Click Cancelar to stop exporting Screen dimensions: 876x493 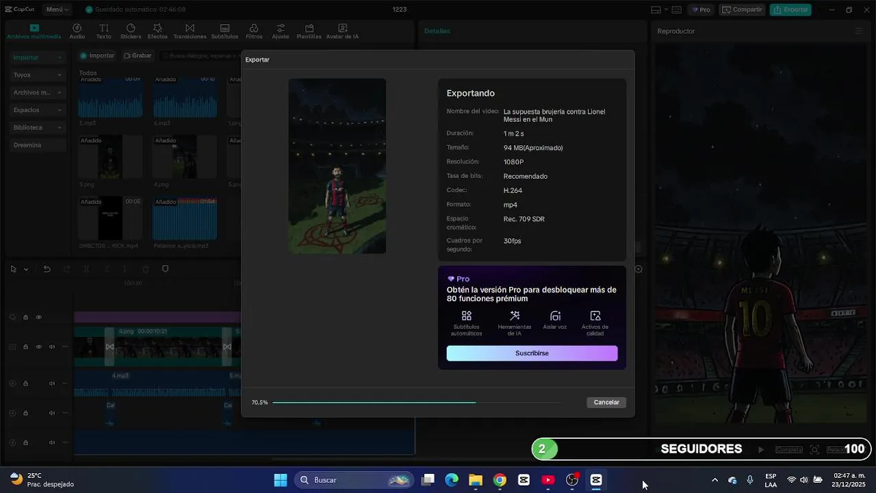tap(606, 403)
